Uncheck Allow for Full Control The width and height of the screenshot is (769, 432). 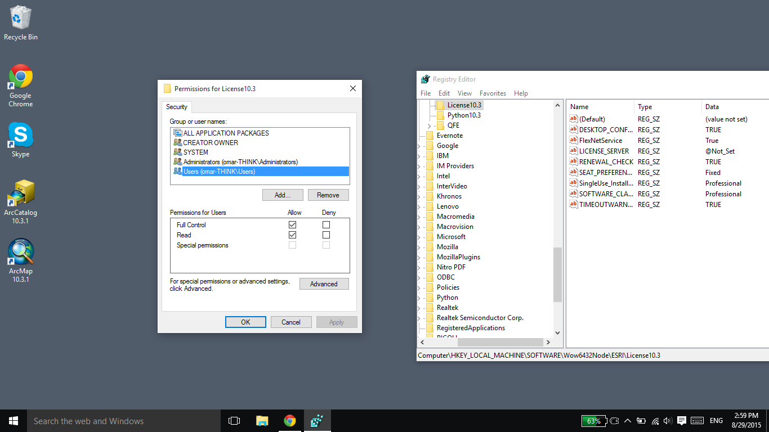point(293,225)
